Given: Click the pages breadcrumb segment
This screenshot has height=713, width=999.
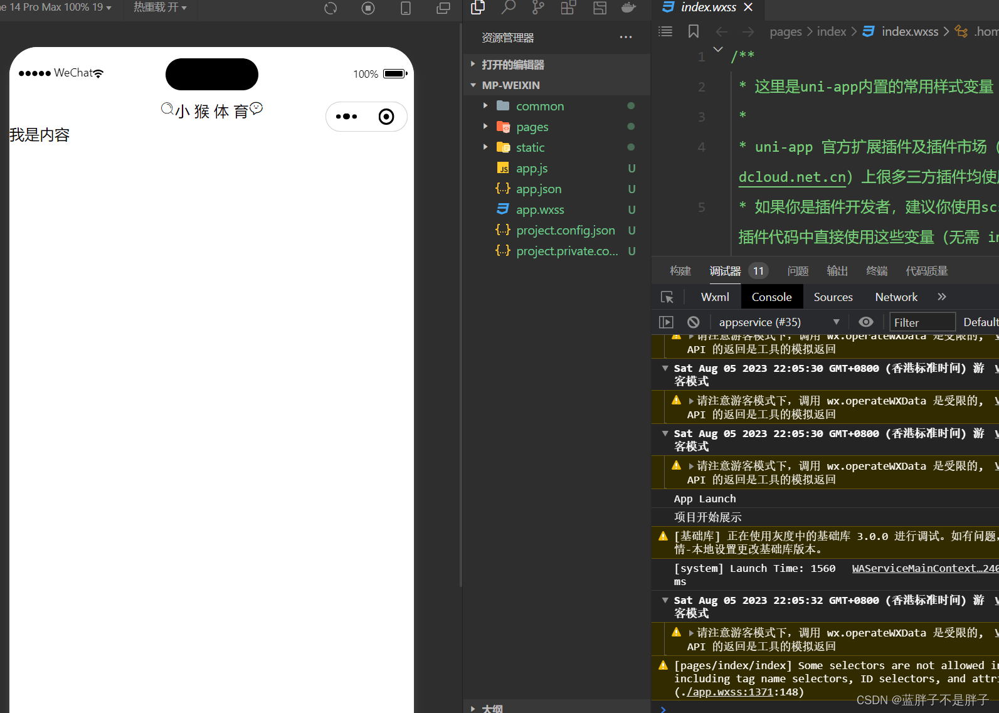Looking at the screenshot, I should pos(786,31).
